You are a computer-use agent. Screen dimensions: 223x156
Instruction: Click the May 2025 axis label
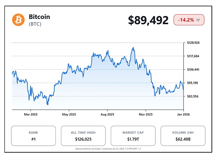click(69, 114)
